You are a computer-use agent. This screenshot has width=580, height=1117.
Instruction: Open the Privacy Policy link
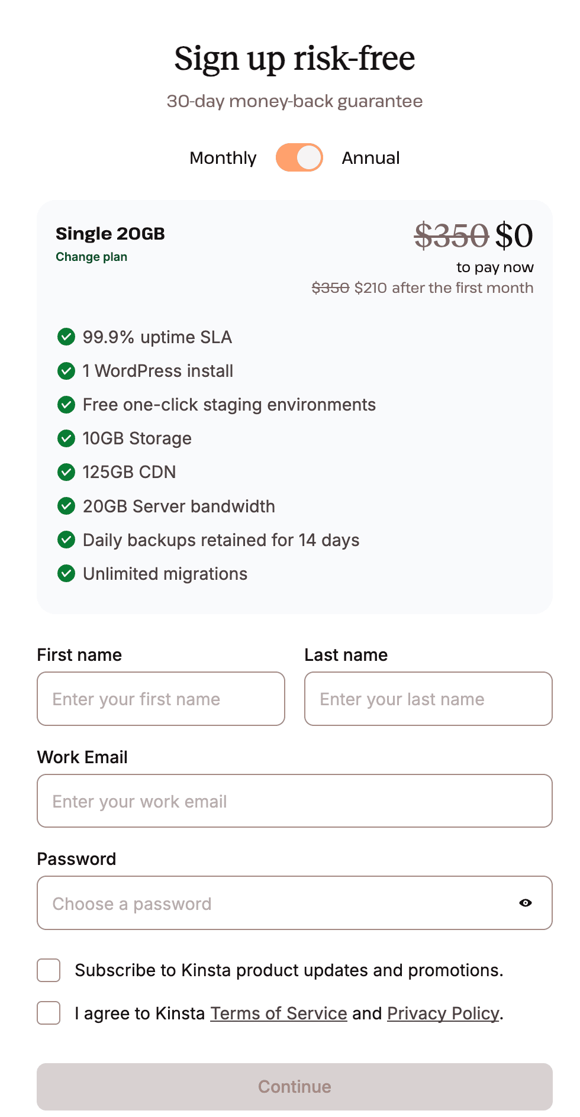443,1013
